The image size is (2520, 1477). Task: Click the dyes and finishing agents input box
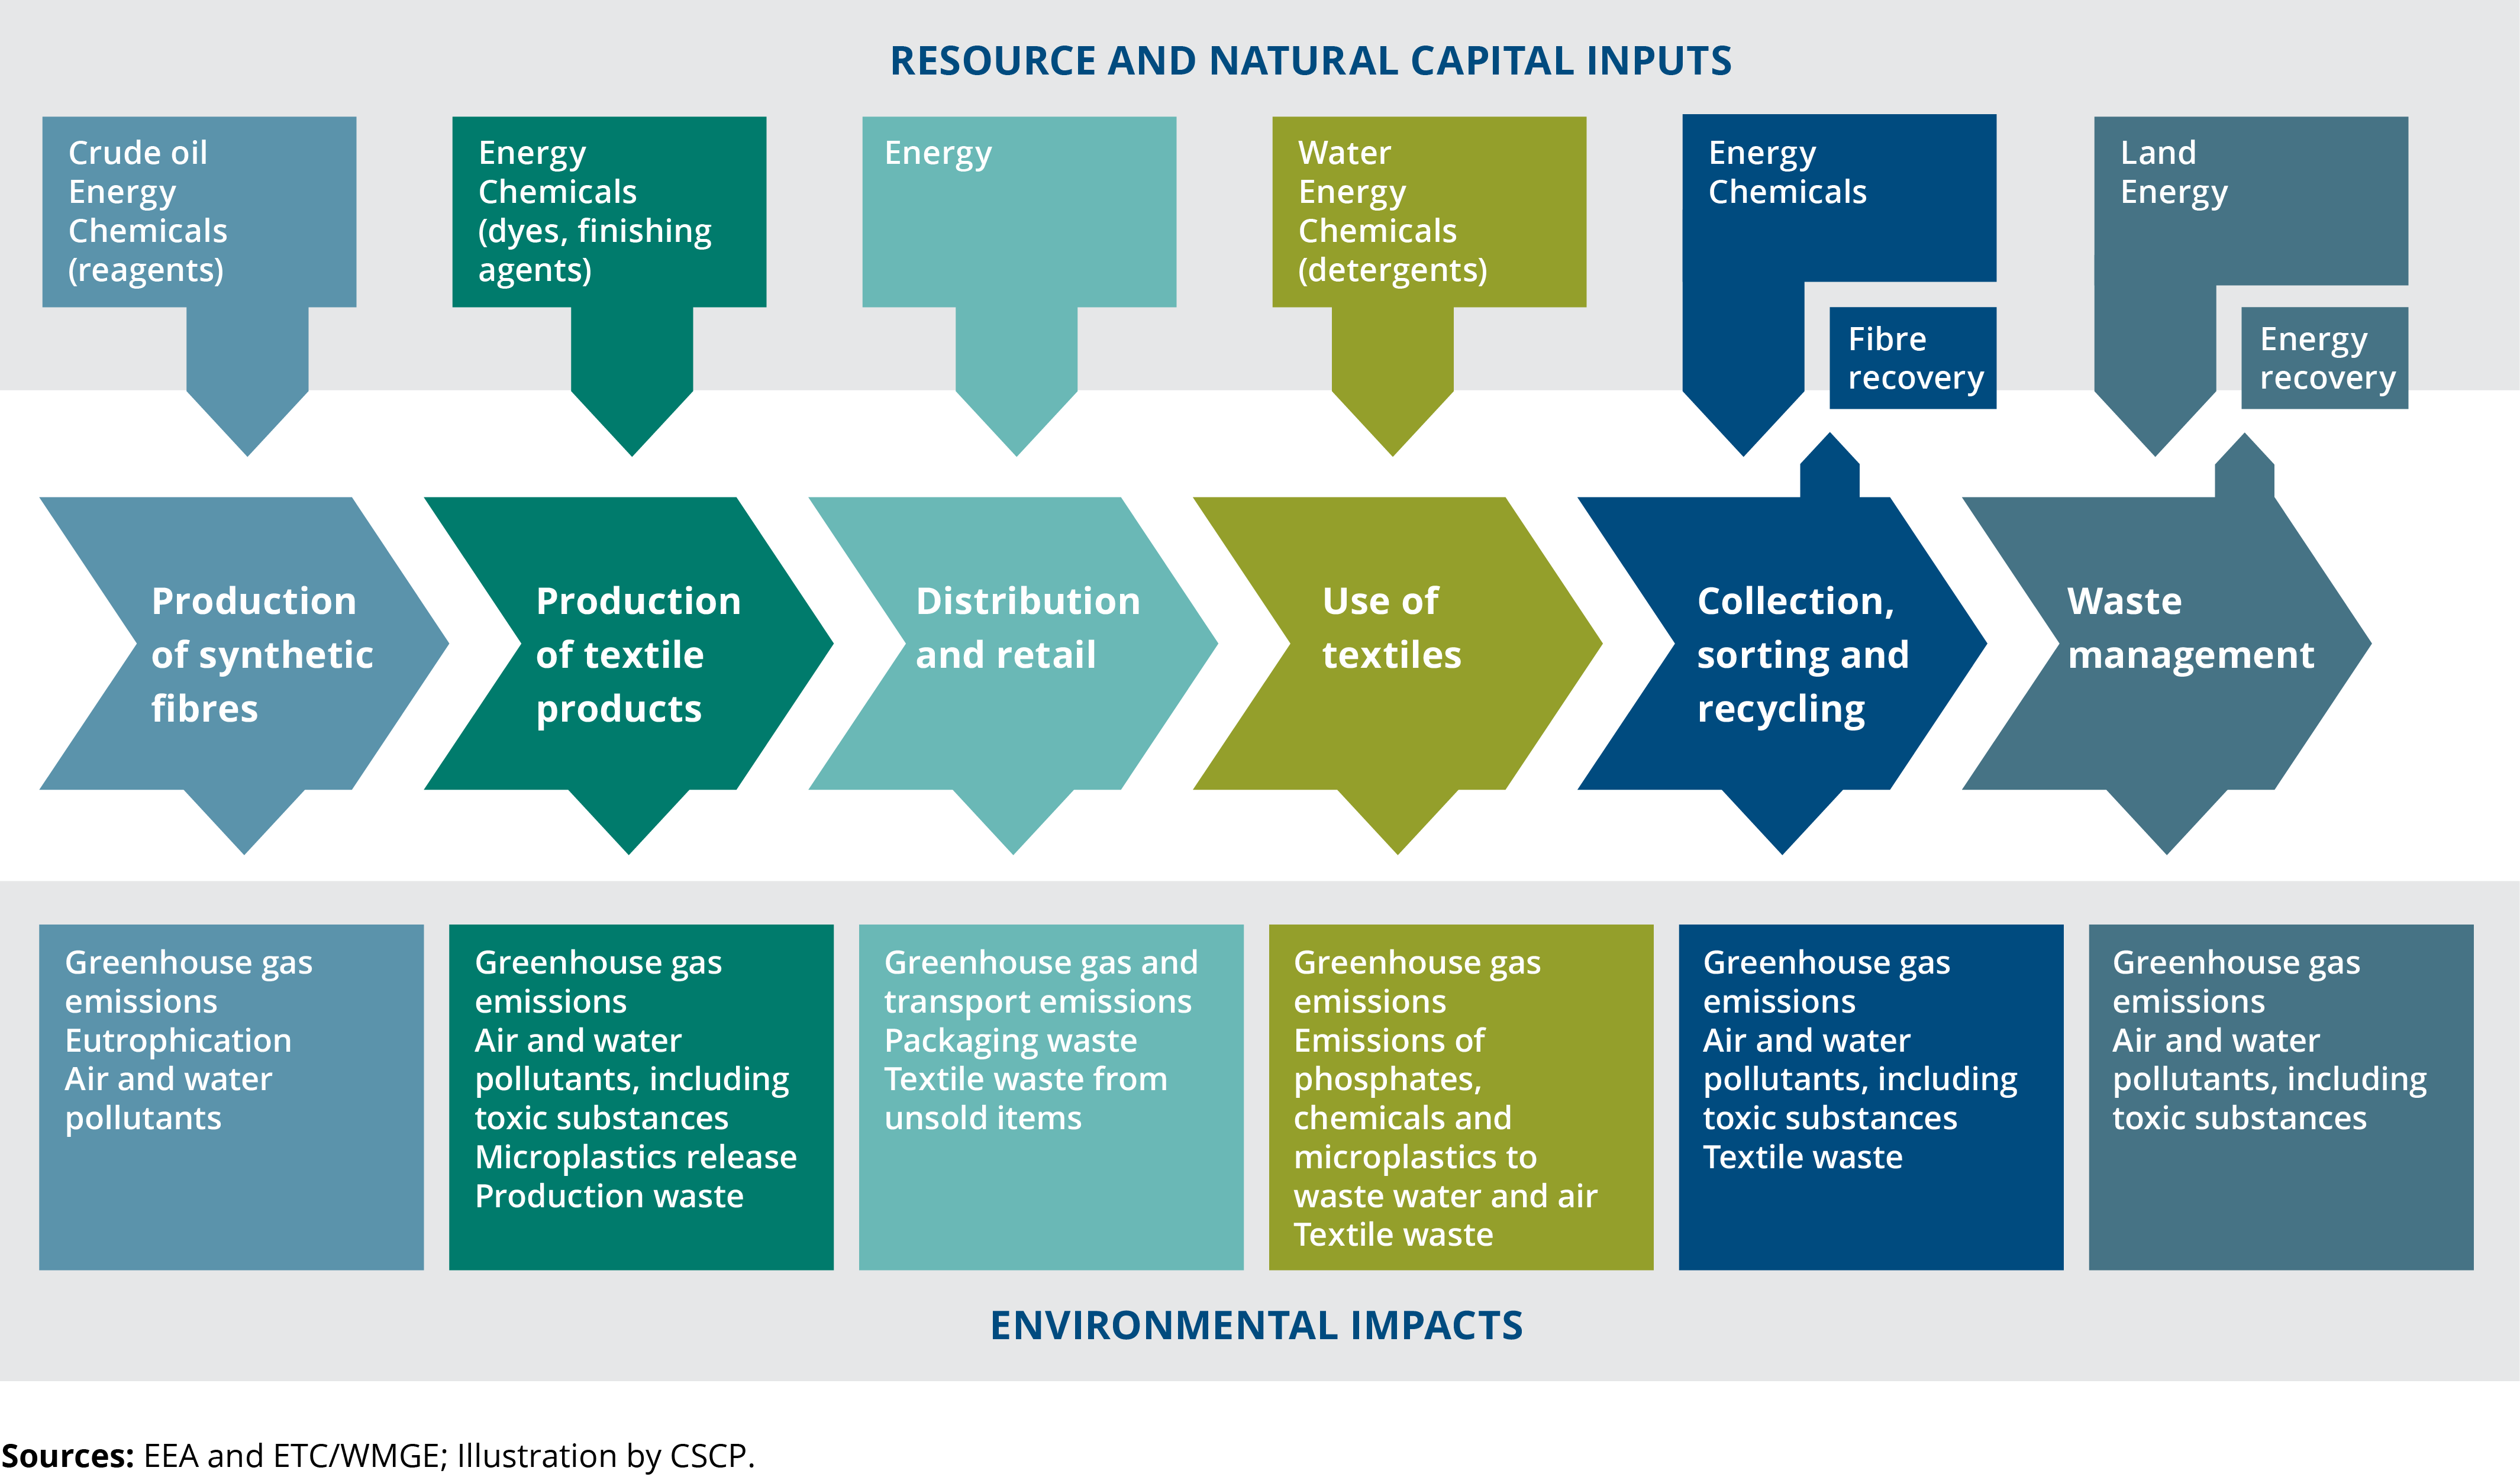pyautogui.click(x=609, y=212)
